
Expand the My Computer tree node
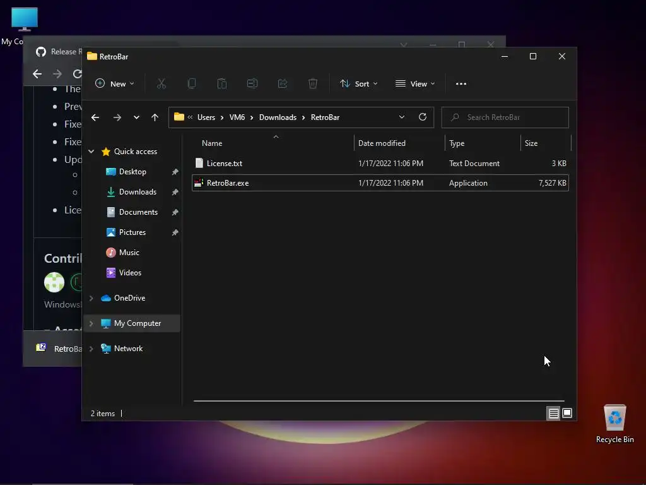[x=91, y=324]
